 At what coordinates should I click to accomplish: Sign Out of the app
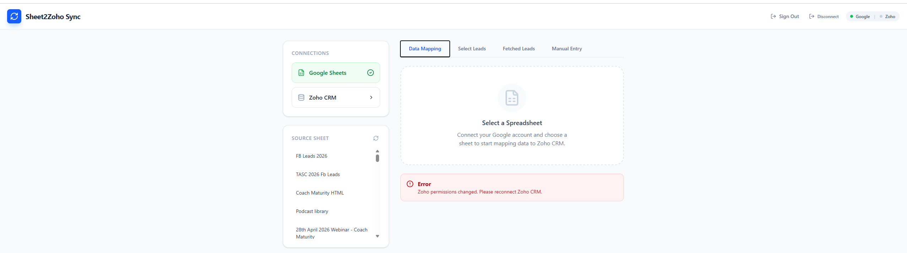[785, 16]
